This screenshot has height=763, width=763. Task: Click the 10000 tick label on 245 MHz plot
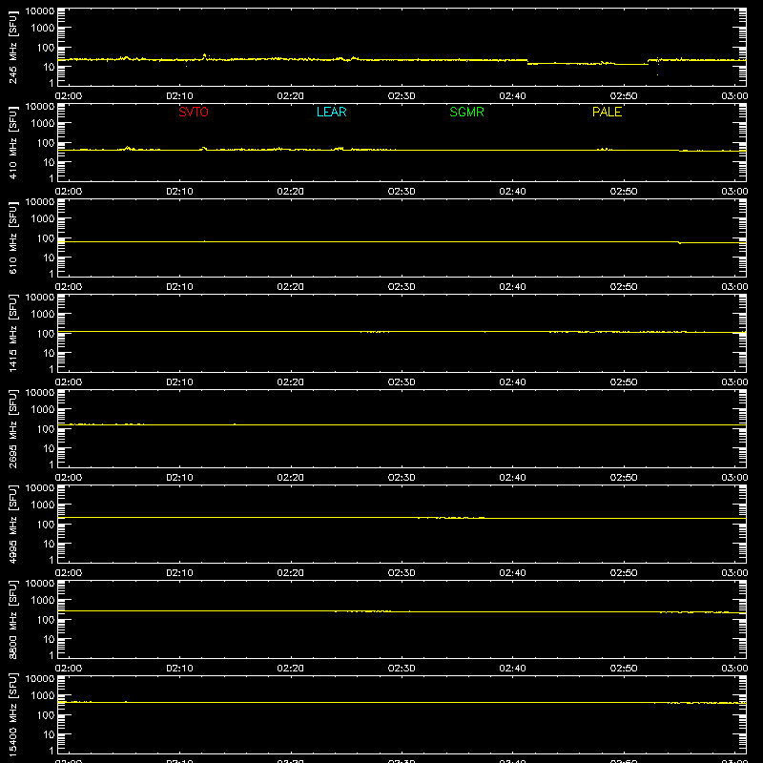40,11
